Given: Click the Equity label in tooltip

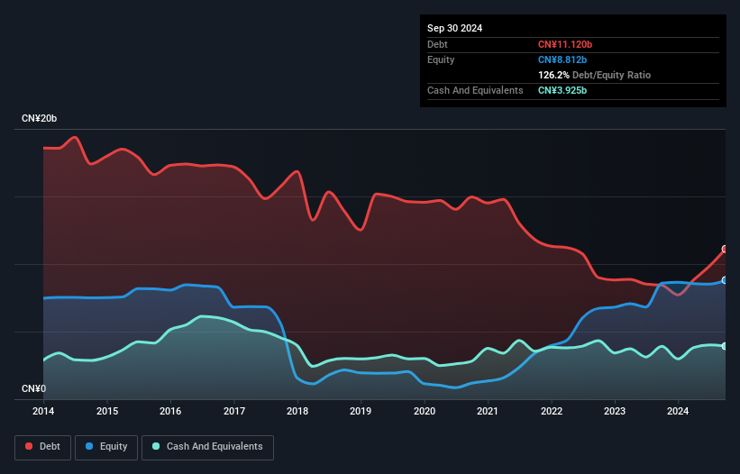Looking at the screenshot, I should (x=441, y=59).
